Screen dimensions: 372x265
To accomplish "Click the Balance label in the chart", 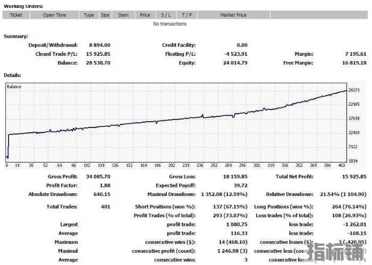I will click(14, 87).
